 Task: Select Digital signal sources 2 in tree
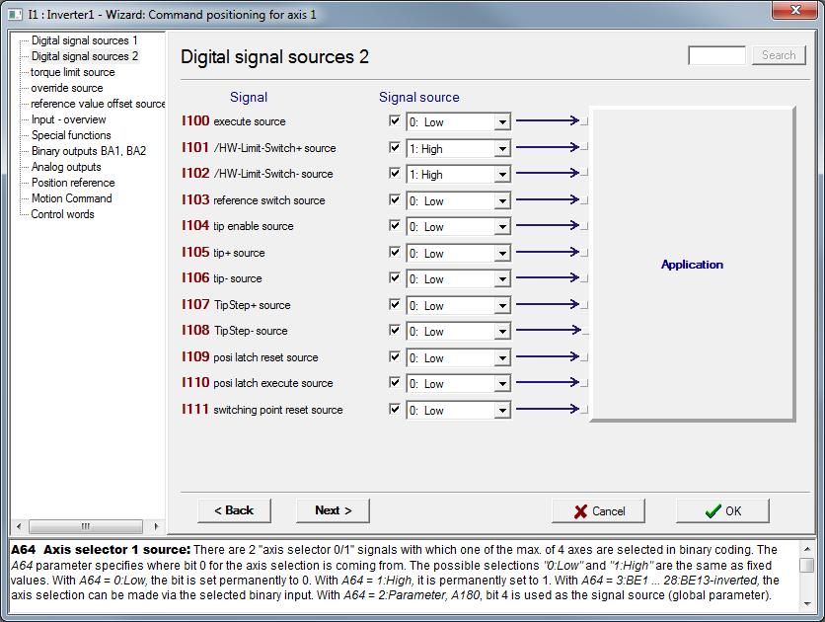(x=84, y=56)
